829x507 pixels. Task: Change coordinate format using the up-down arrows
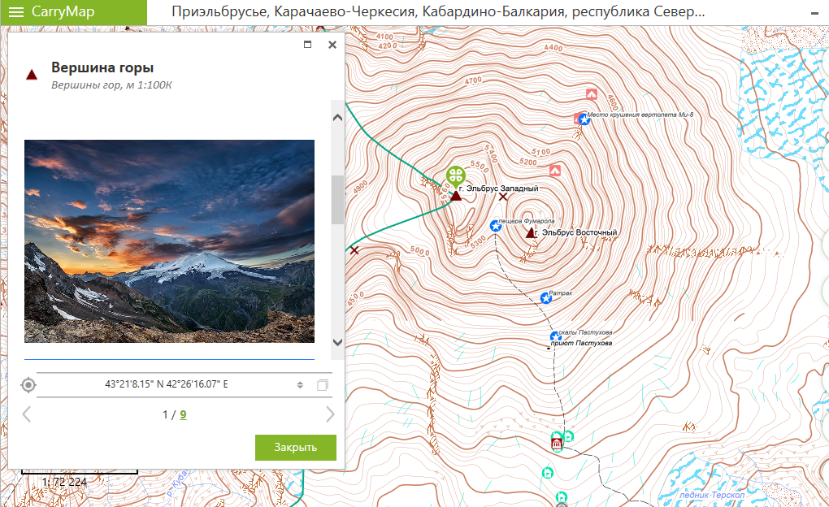[300, 385]
